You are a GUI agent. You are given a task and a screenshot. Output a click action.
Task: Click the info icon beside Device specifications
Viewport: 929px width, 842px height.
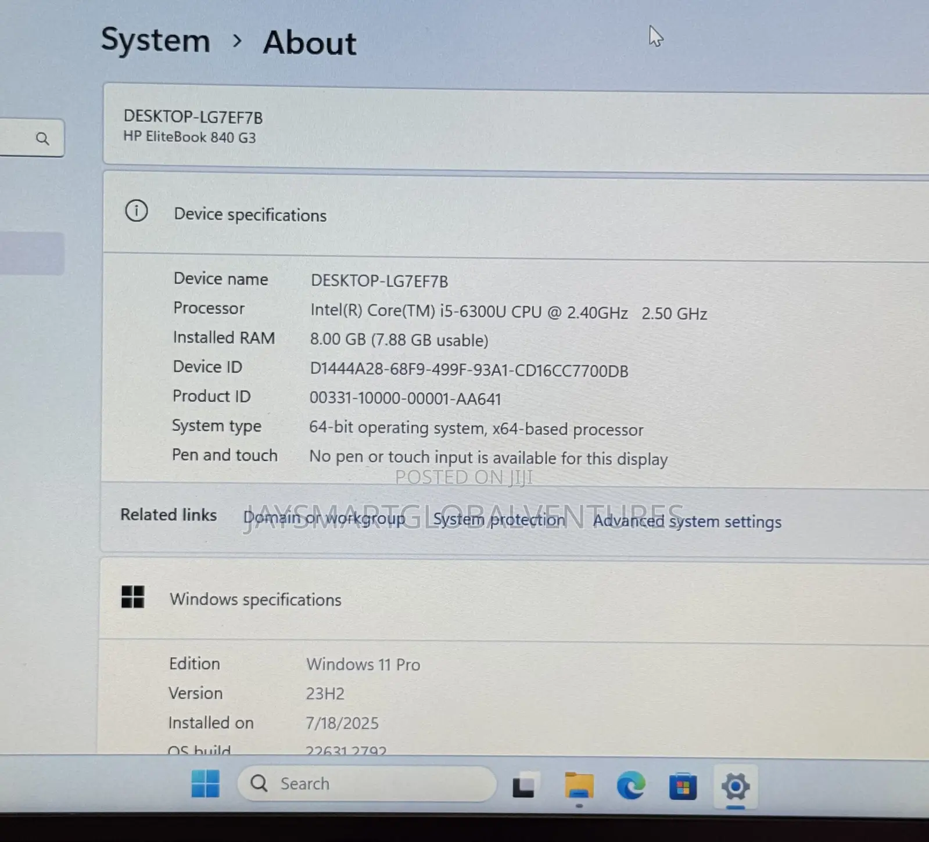pos(137,211)
